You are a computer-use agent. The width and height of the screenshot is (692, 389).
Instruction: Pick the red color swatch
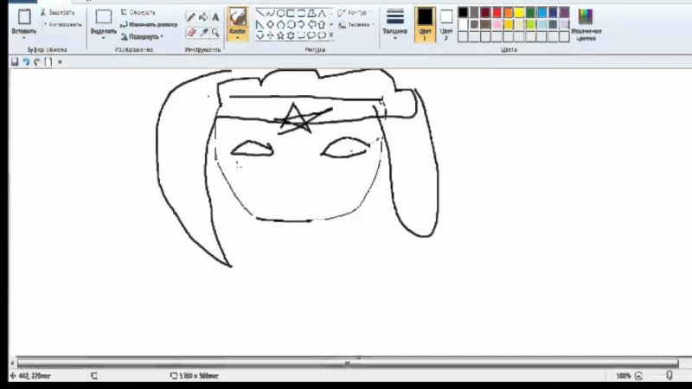(x=497, y=12)
